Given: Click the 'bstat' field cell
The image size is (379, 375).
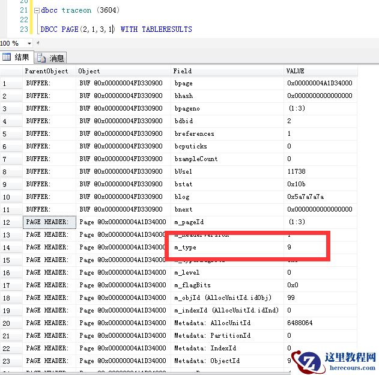Looking at the screenshot, I should point(227,184).
